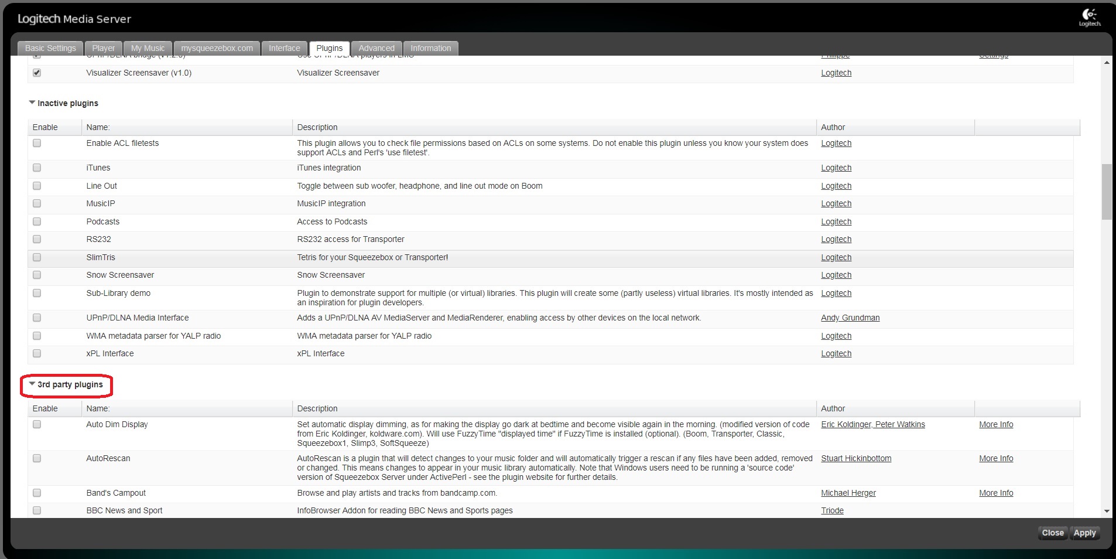This screenshot has height=559, width=1116.
Task: Enable the xPL Interface plugin
Action: tap(37, 353)
